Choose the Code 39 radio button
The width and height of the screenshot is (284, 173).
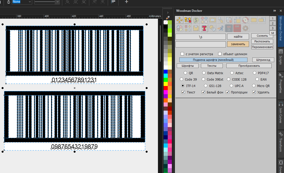pos(181,79)
